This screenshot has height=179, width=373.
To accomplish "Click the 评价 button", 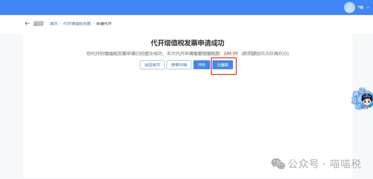I will [x=202, y=65].
